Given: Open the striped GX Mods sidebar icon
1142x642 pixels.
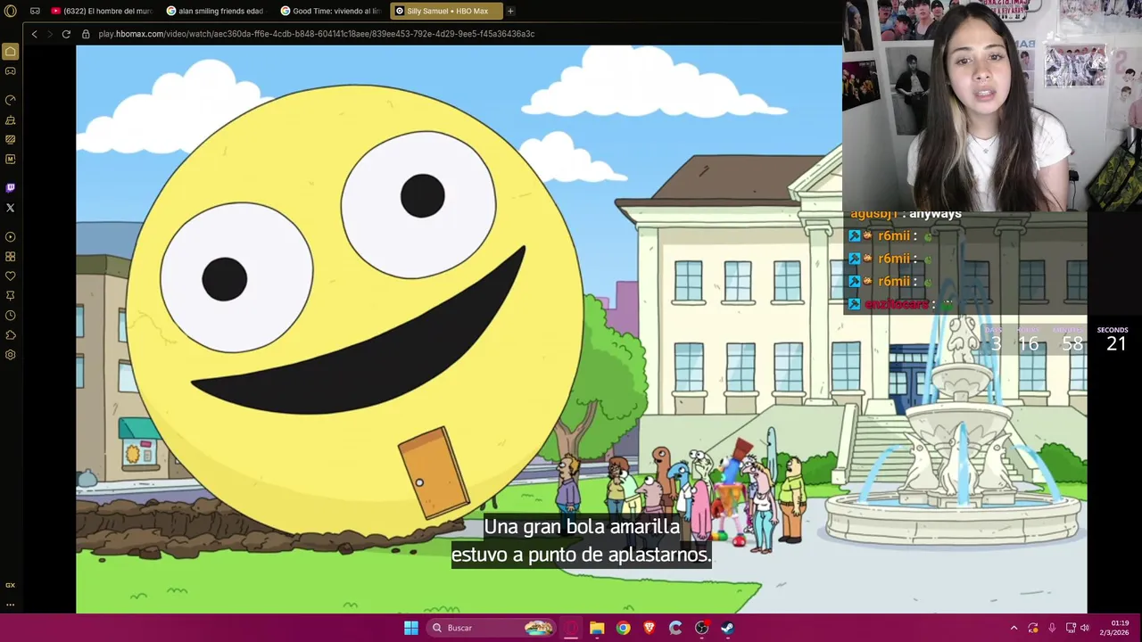Looking at the screenshot, I should pos(11,139).
